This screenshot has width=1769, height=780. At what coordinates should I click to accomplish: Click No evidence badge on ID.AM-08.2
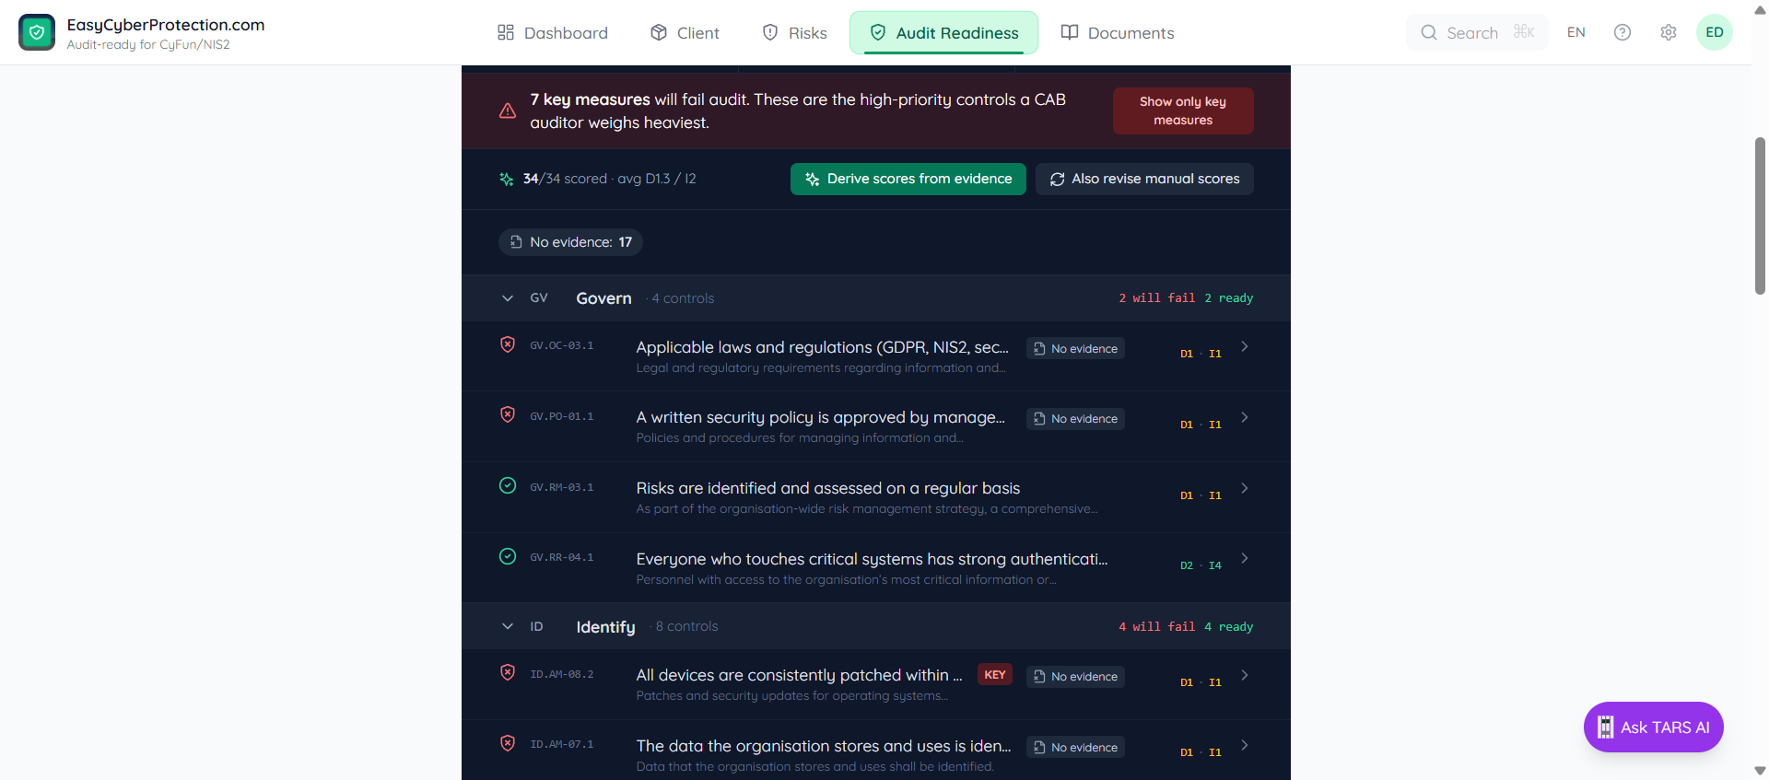(1075, 677)
